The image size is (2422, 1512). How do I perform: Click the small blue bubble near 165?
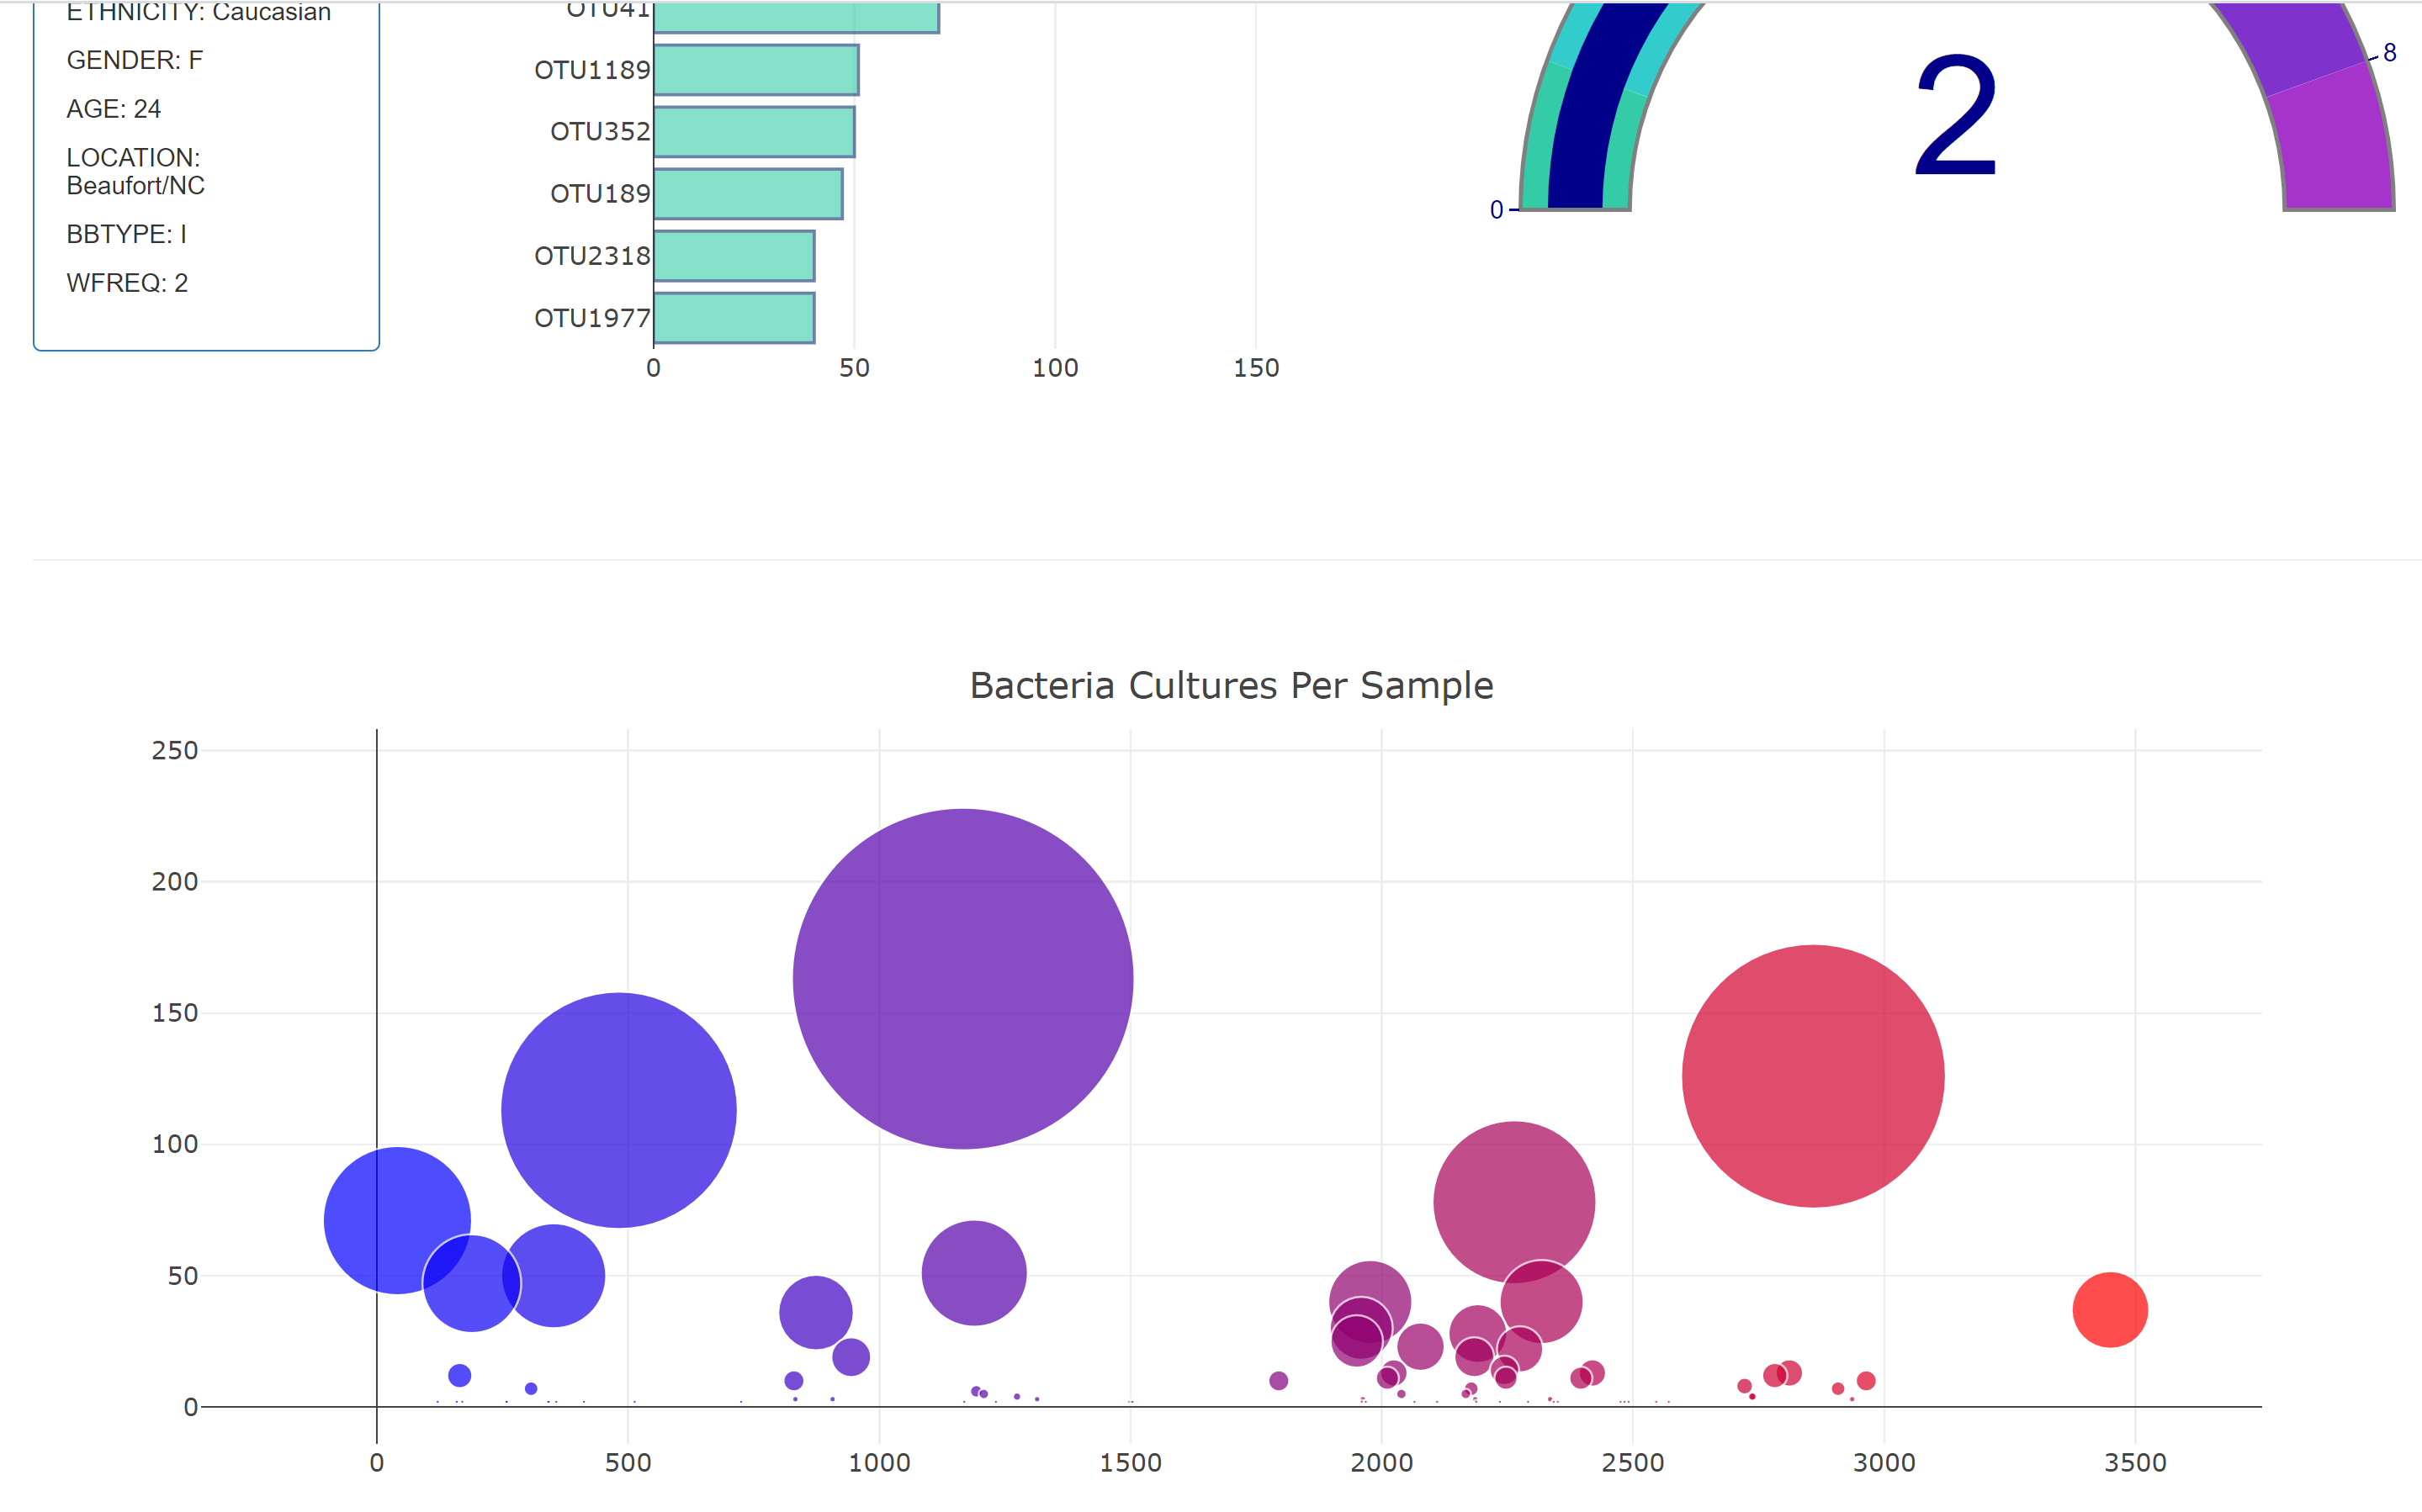coord(459,1376)
